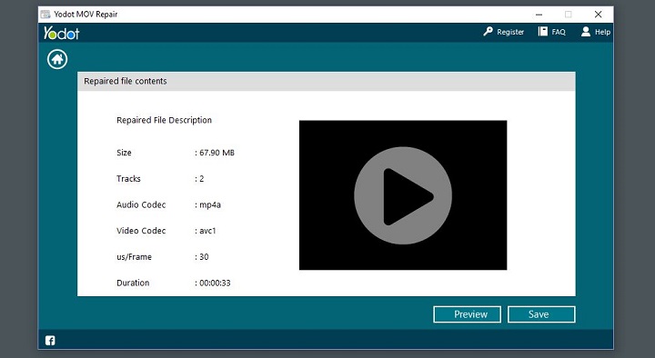
Task: Click the 'us/Frame' label
Action: pos(134,257)
